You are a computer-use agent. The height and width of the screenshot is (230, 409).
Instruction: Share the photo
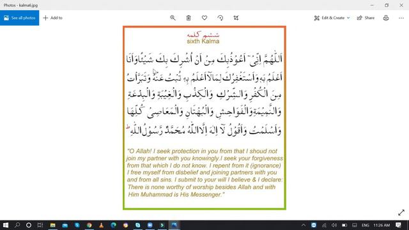pos(366,18)
